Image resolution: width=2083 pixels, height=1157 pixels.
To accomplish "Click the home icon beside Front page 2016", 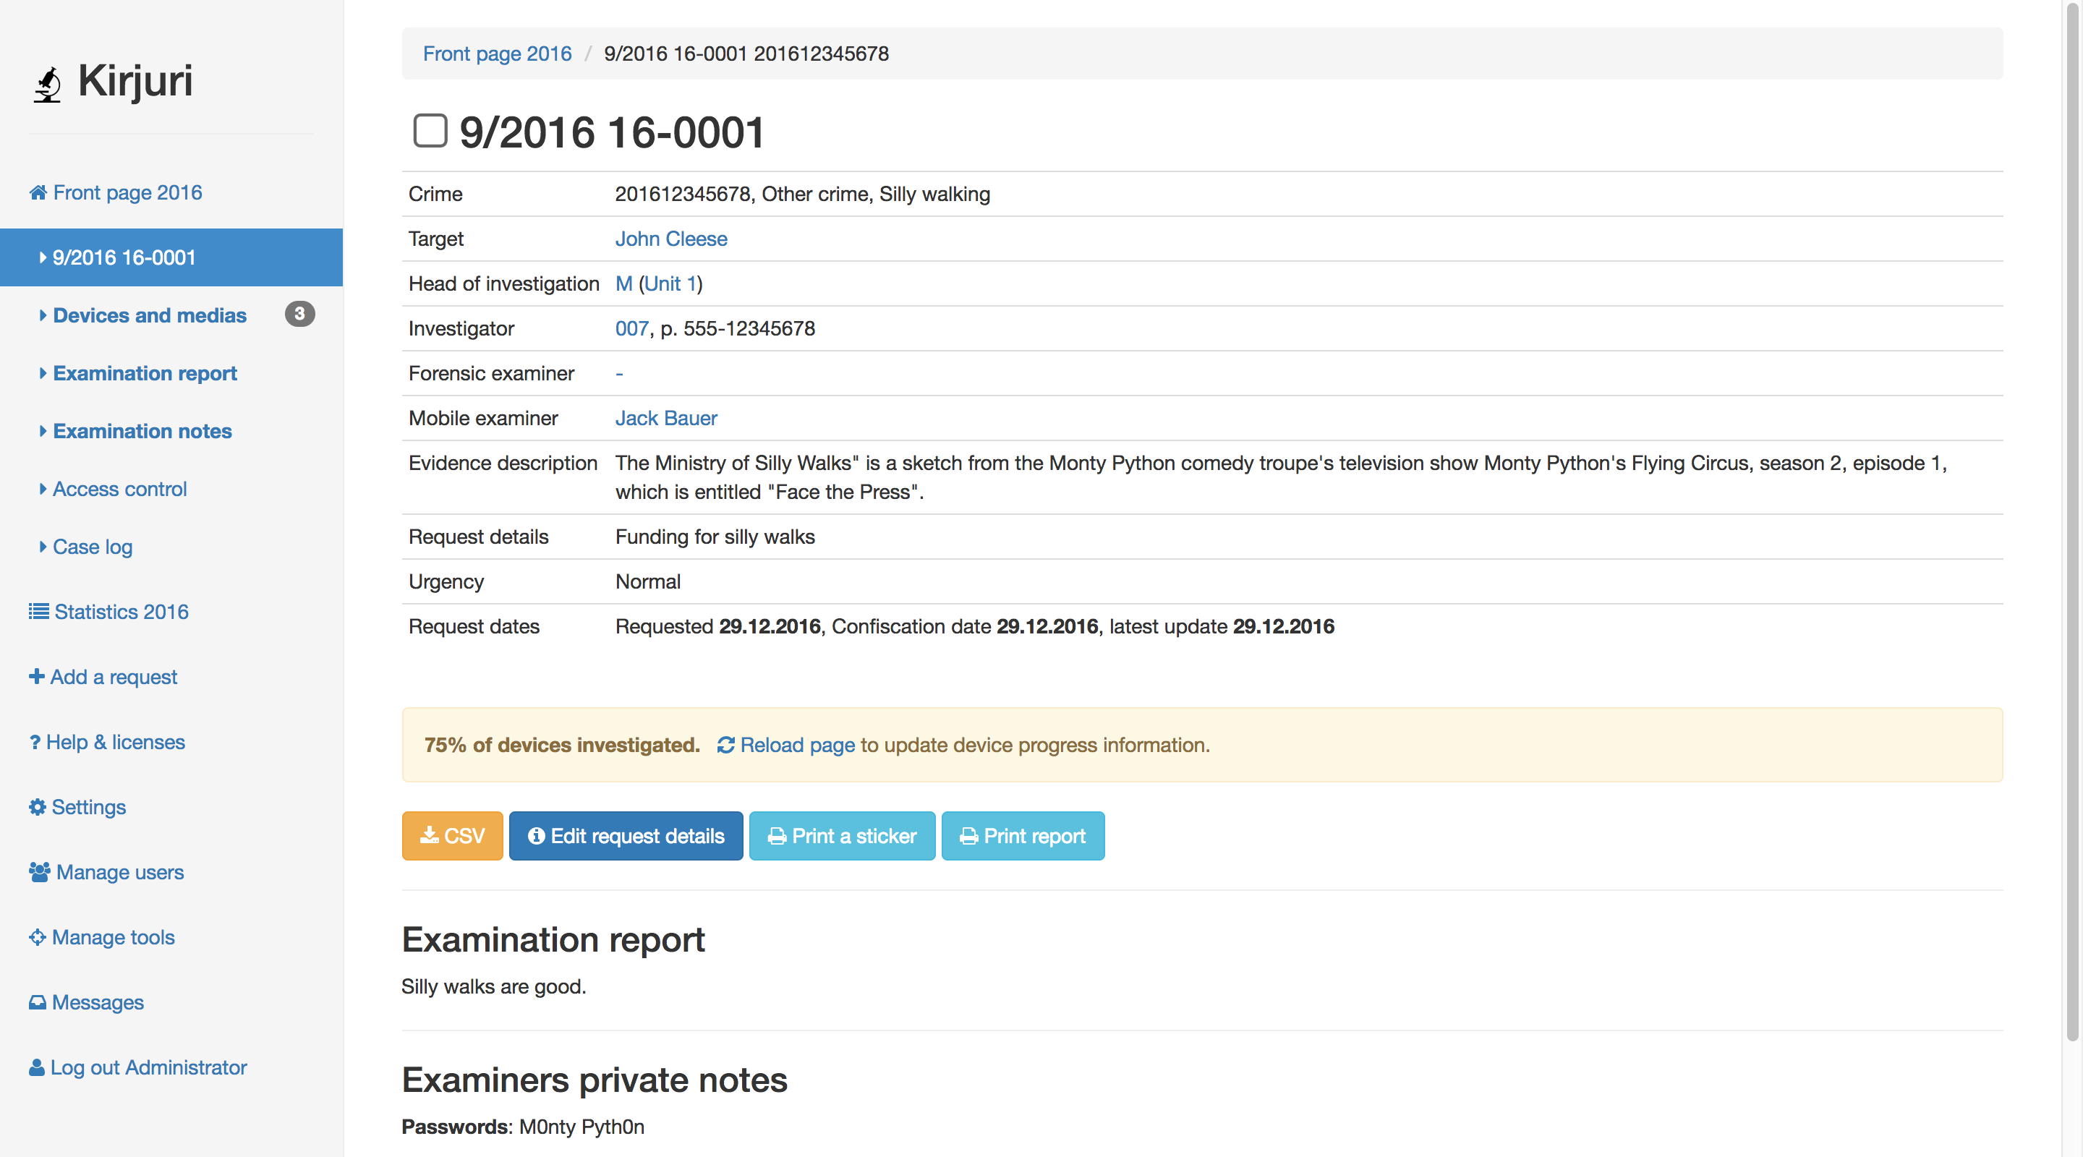I will (37, 192).
